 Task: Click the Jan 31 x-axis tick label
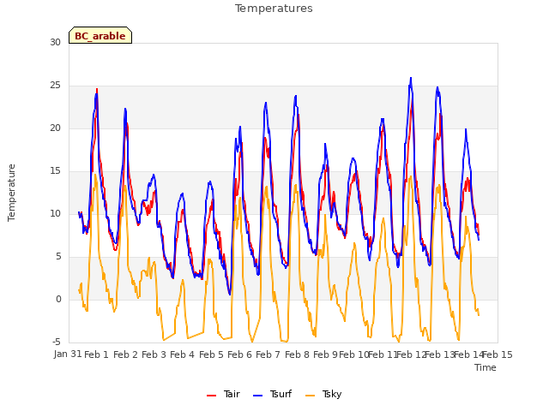(x=68, y=354)
